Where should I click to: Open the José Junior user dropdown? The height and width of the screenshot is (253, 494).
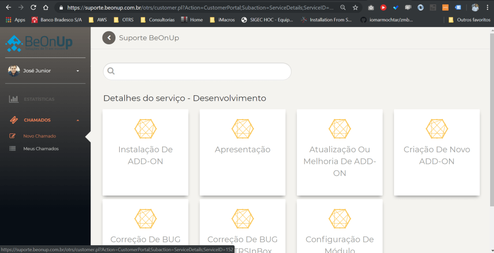tap(78, 71)
